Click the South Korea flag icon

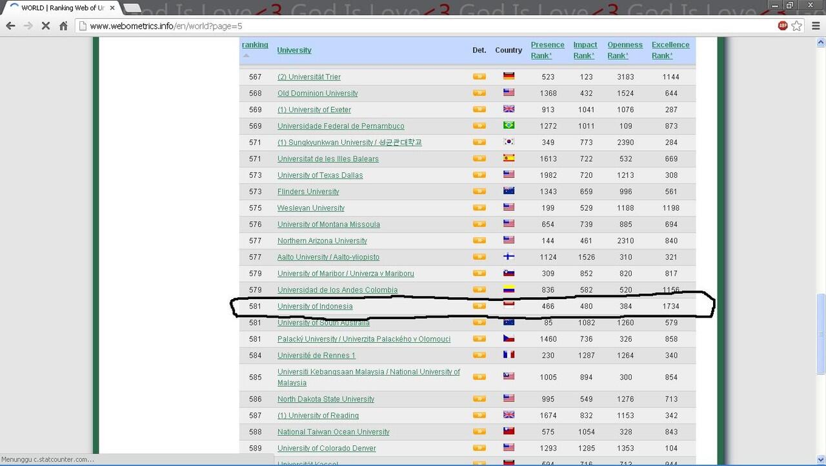pyautogui.click(x=509, y=142)
